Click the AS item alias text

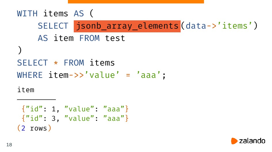tap(56, 38)
